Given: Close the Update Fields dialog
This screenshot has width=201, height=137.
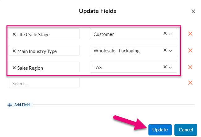Looking at the screenshot, I should click(193, 11).
